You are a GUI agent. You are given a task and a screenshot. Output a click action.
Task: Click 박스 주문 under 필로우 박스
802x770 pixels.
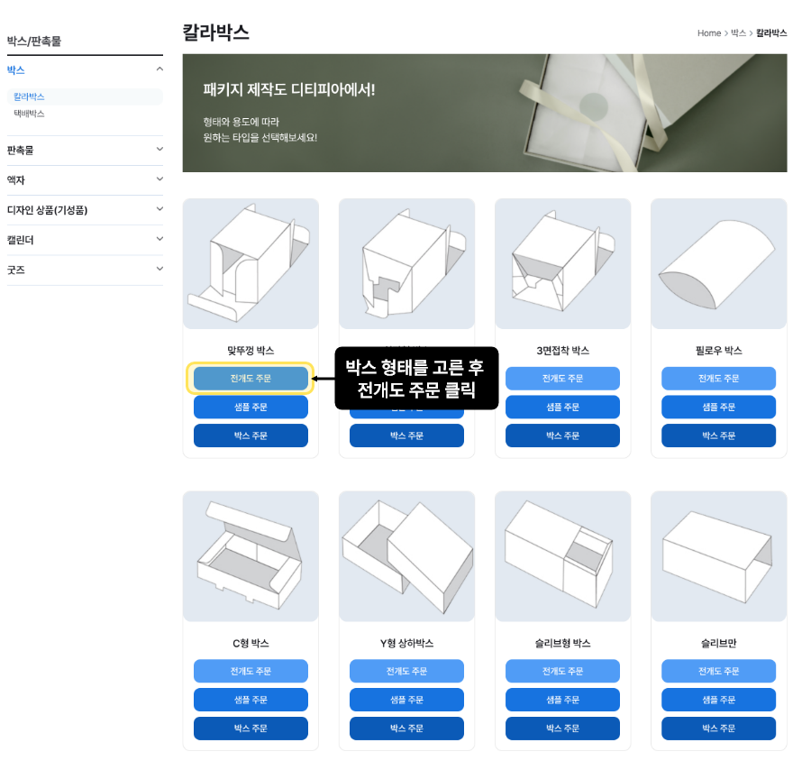pyautogui.click(x=718, y=435)
